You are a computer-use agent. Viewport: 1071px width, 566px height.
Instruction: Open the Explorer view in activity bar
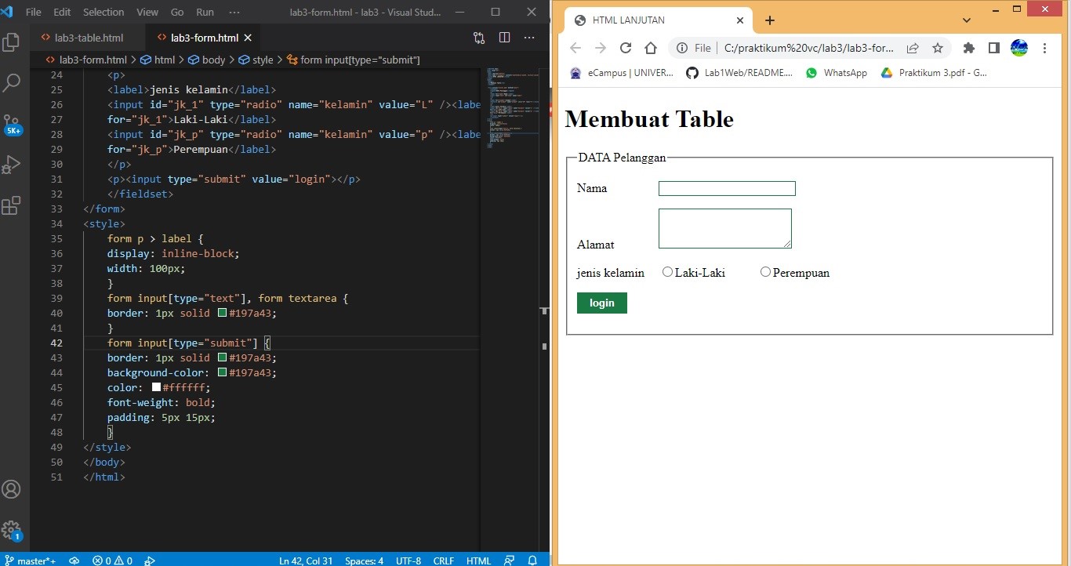point(12,42)
